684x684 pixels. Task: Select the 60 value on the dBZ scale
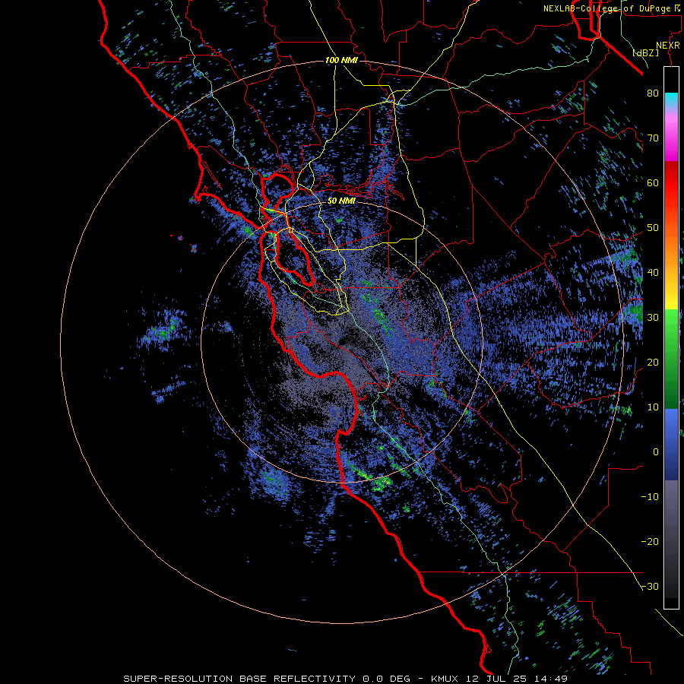(653, 182)
